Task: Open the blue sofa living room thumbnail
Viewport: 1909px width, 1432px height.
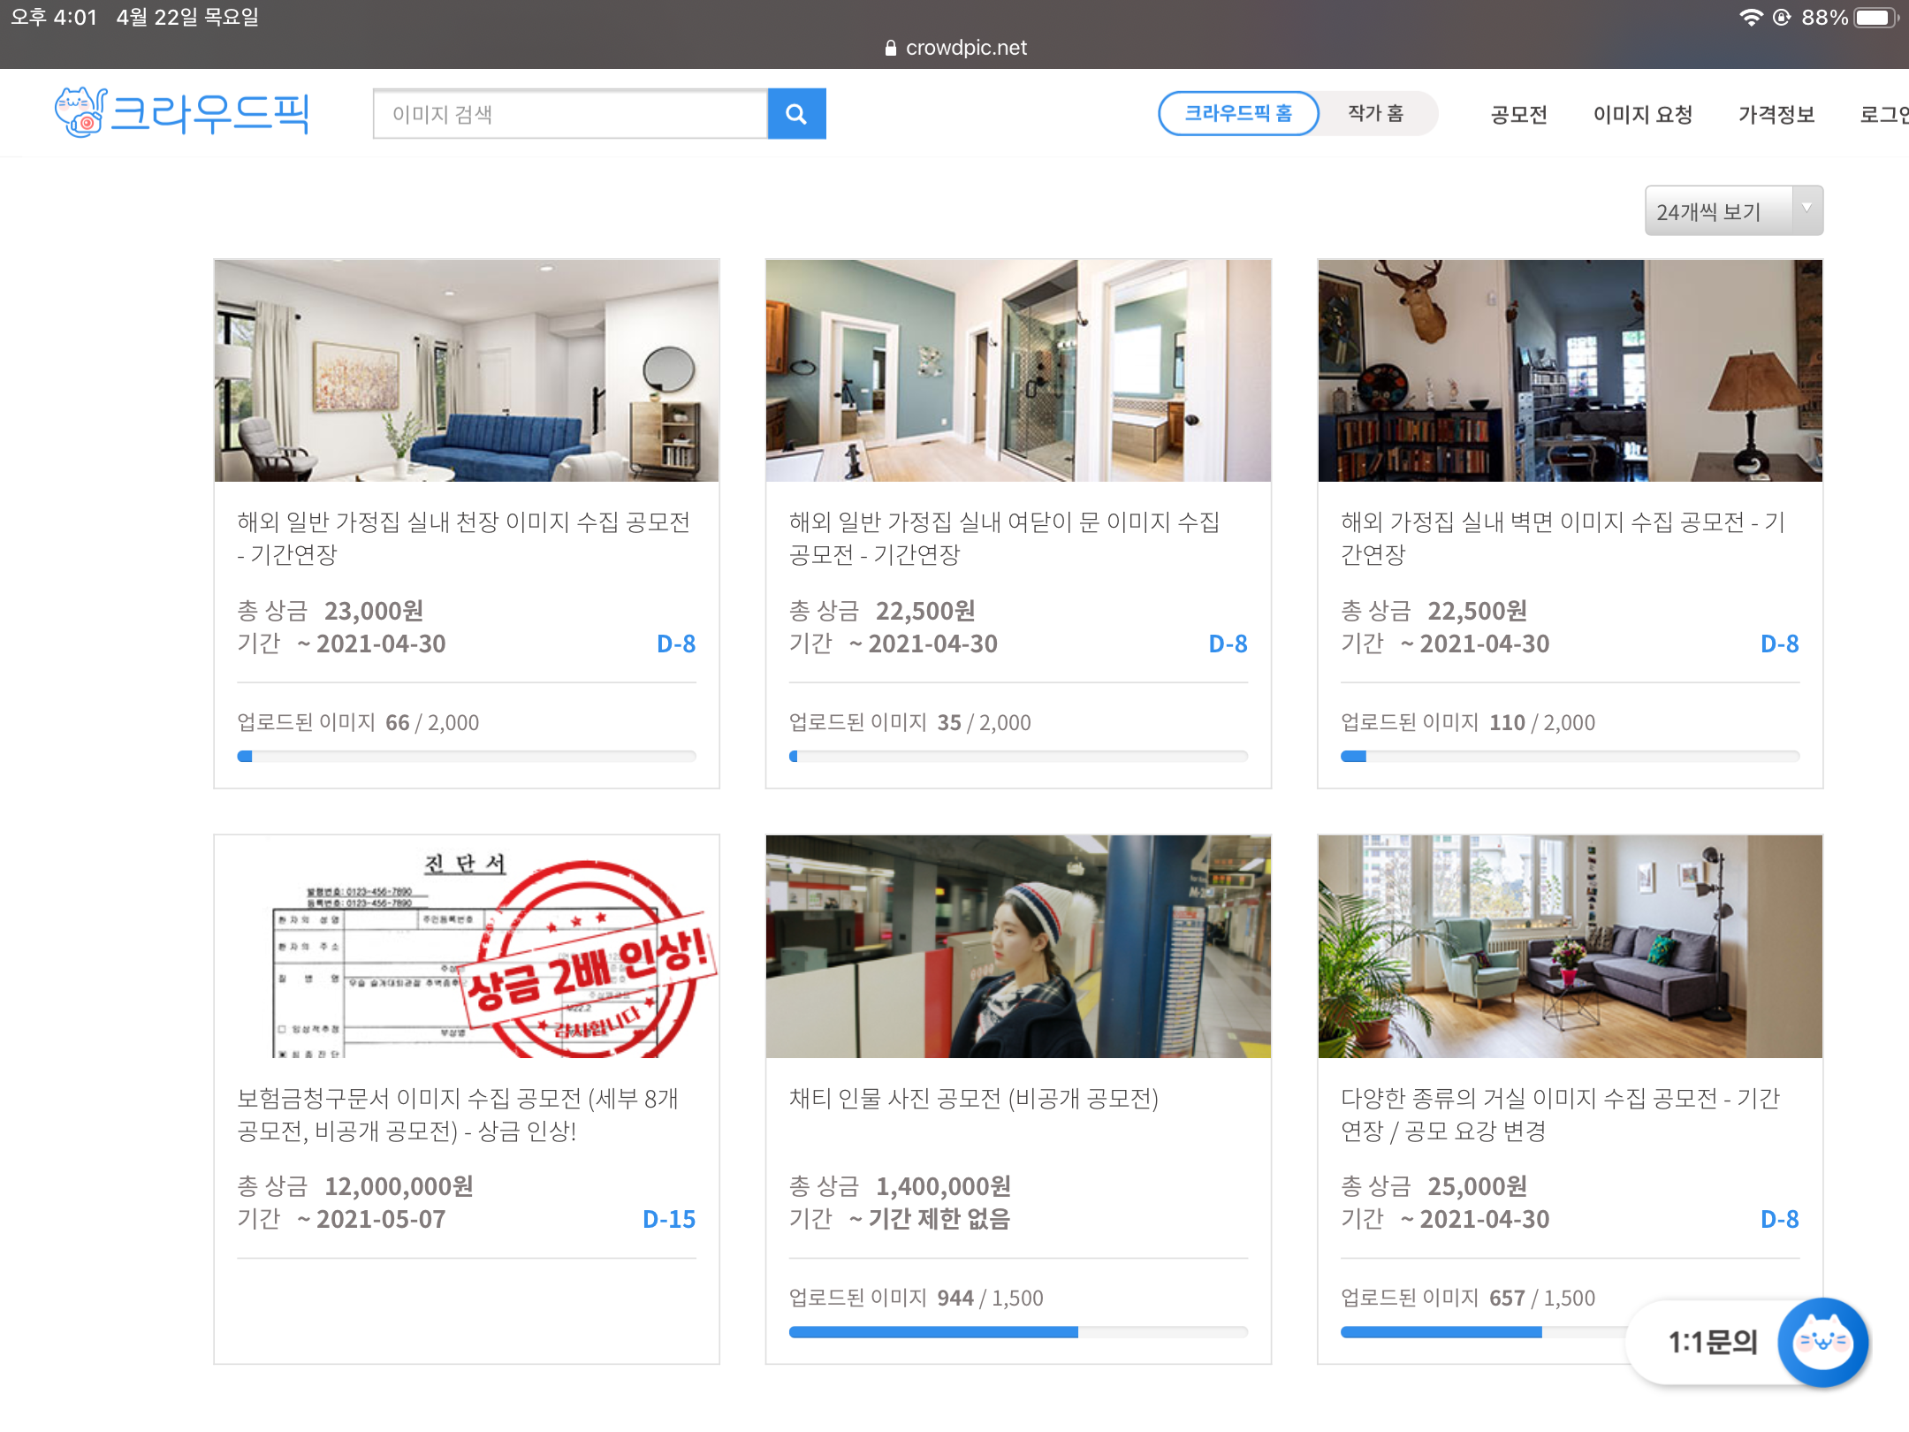Action: tap(467, 370)
